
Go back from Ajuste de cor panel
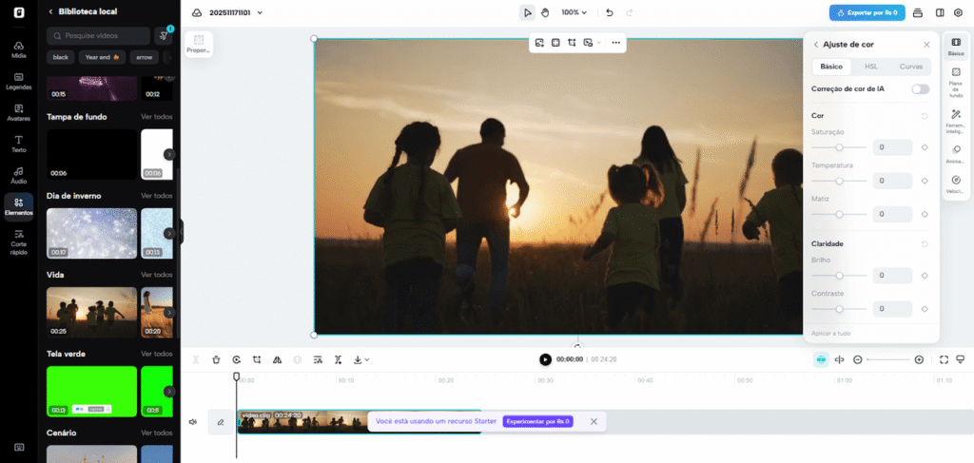point(815,45)
